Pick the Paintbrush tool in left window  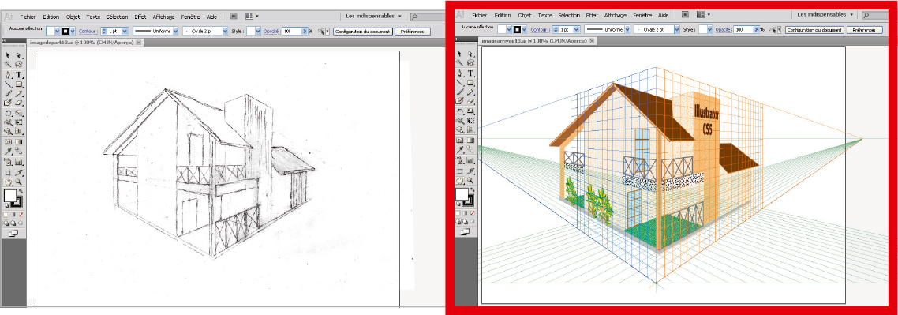coord(9,93)
